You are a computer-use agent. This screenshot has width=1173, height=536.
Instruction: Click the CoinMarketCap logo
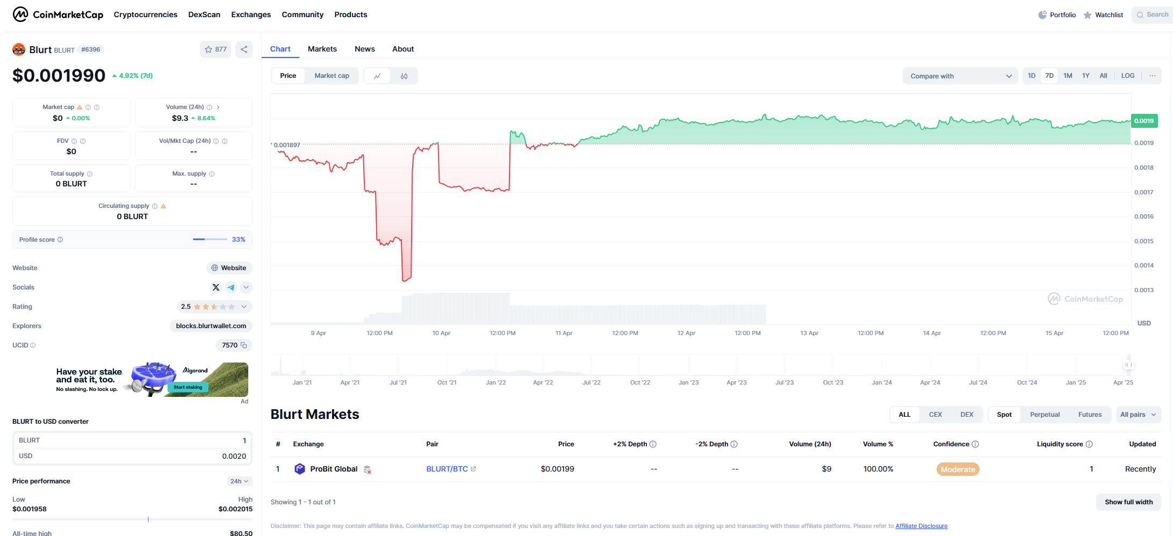tap(58, 15)
